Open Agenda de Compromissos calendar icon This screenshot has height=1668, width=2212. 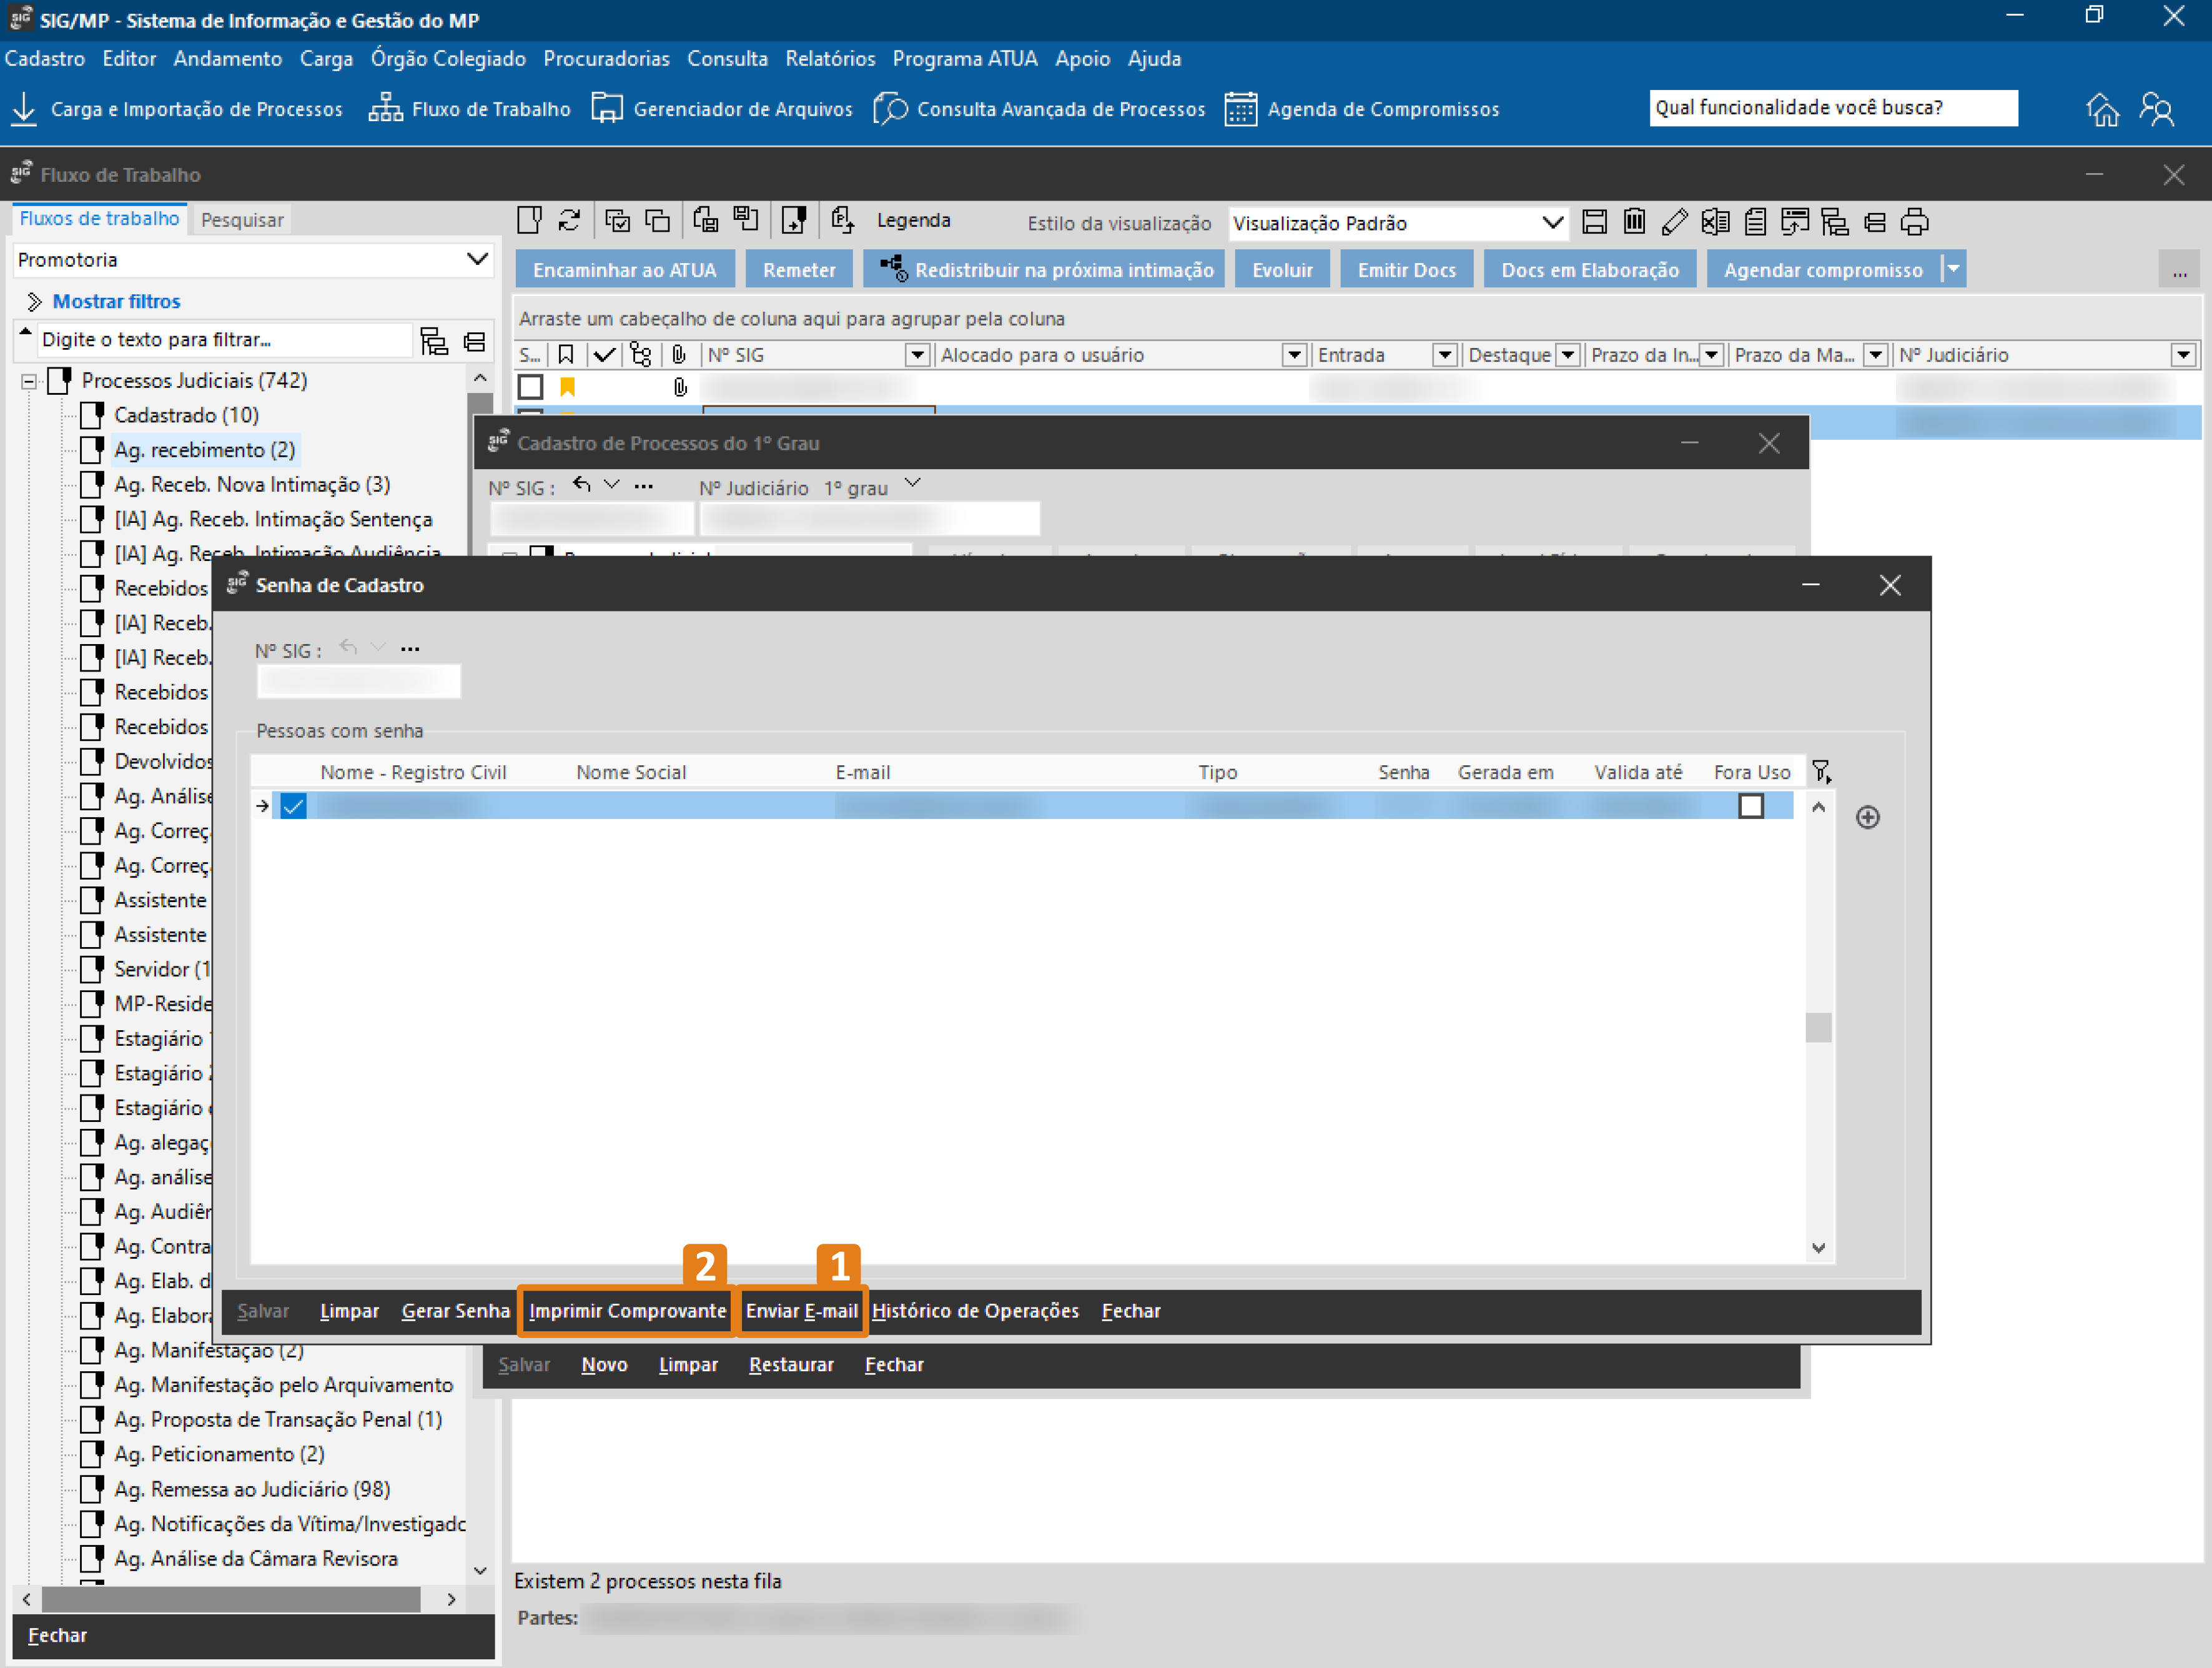[1240, 109]
